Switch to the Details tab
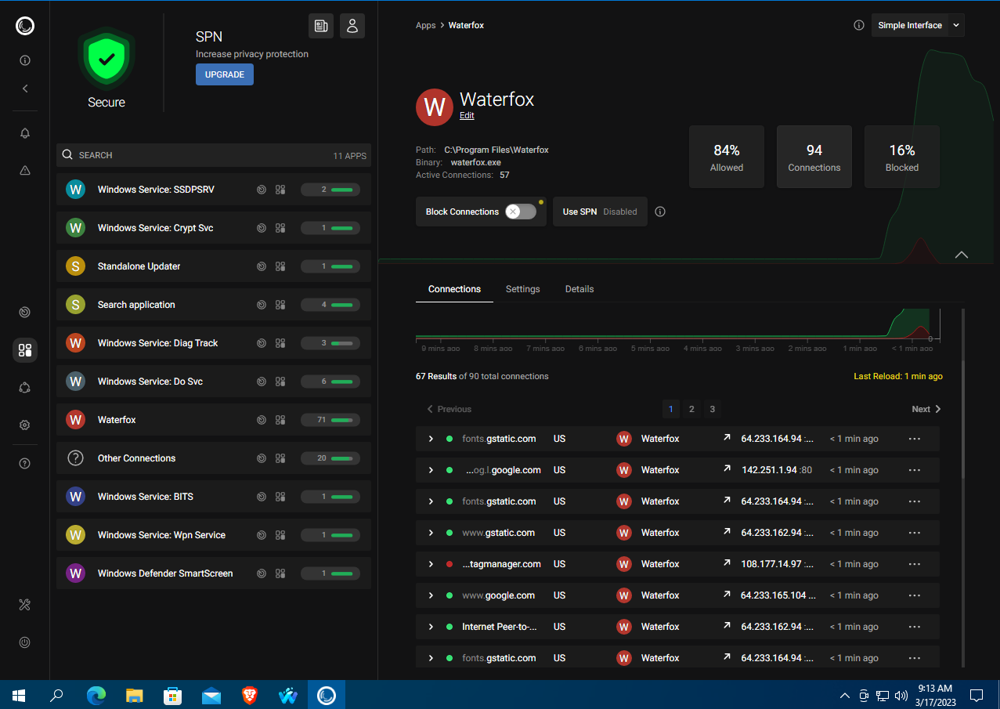 tap(579, 289)
